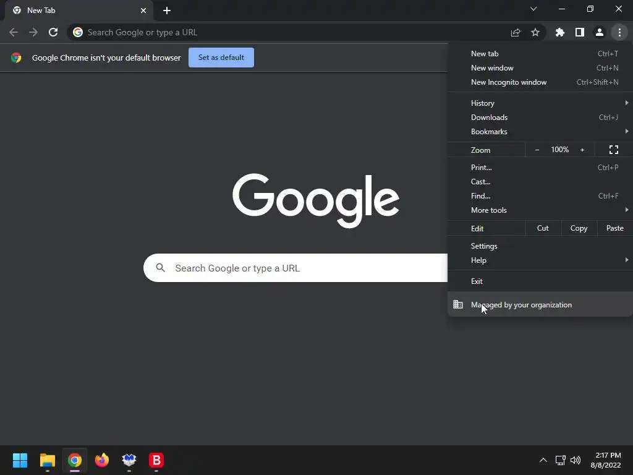Click Managed by your organization
The width and height of the screenshot is (633, 475).
pyautogui.click(x=540, y=304)
